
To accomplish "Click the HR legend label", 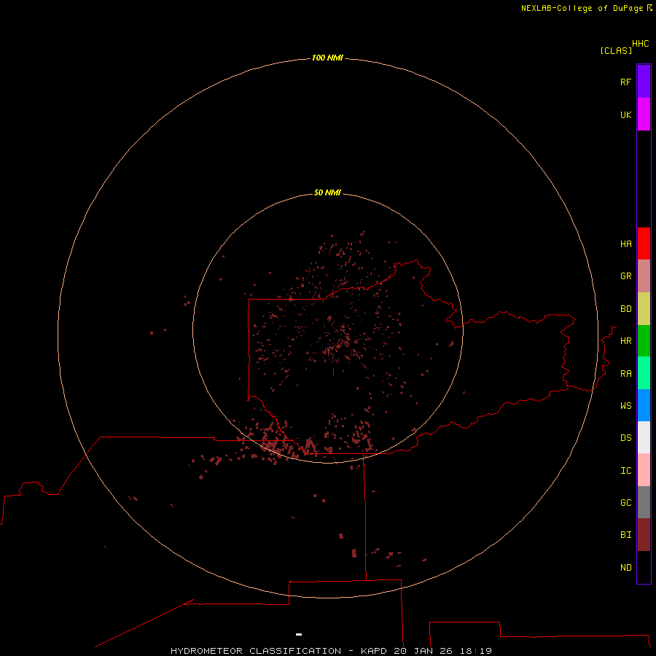I will [x=625, y=341].
